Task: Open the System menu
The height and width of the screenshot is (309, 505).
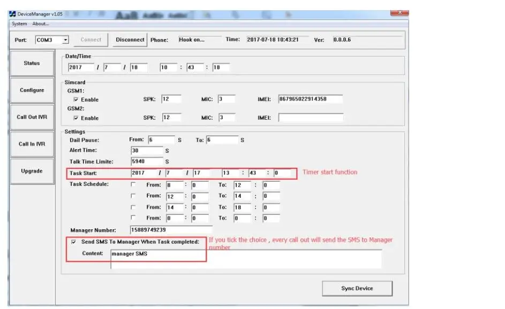Action: [x=19, y=24]
